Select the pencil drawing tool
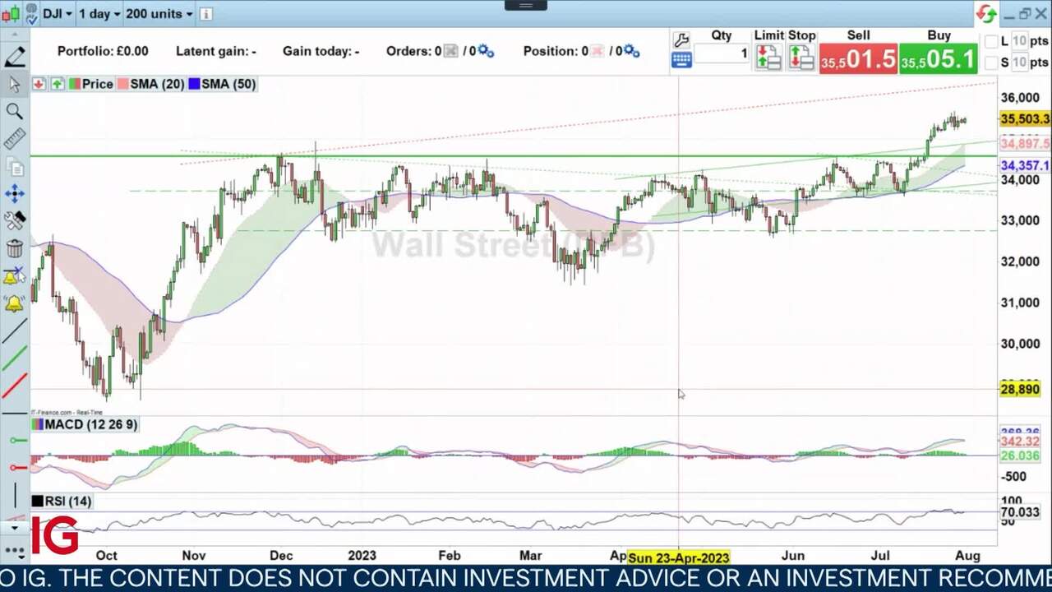 point(15,57)
